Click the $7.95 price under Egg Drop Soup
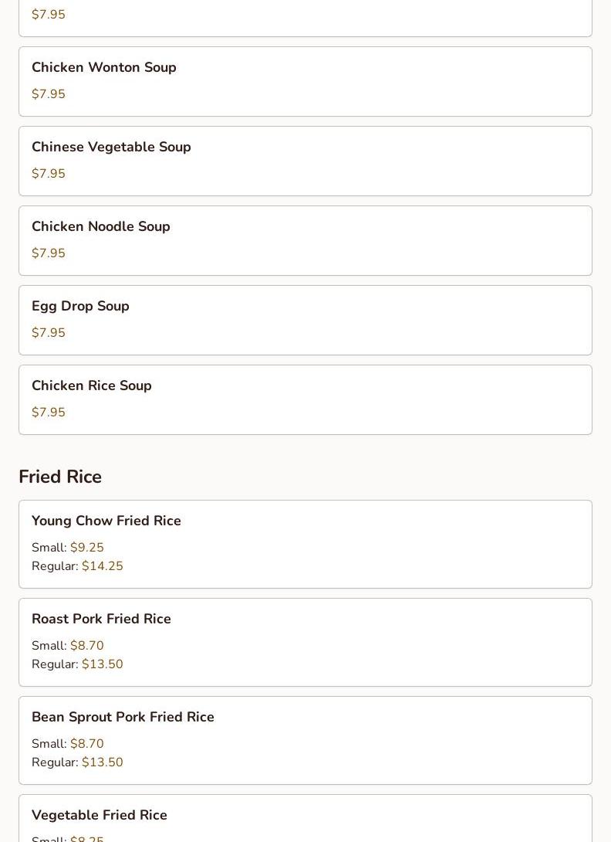This screenshot has height=842, width=611. pos(49,333)
